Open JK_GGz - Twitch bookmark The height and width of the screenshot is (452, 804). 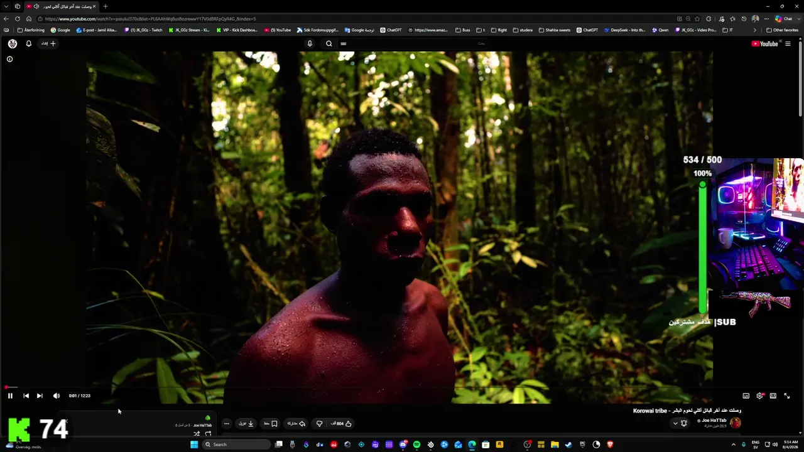click(143, 30)
